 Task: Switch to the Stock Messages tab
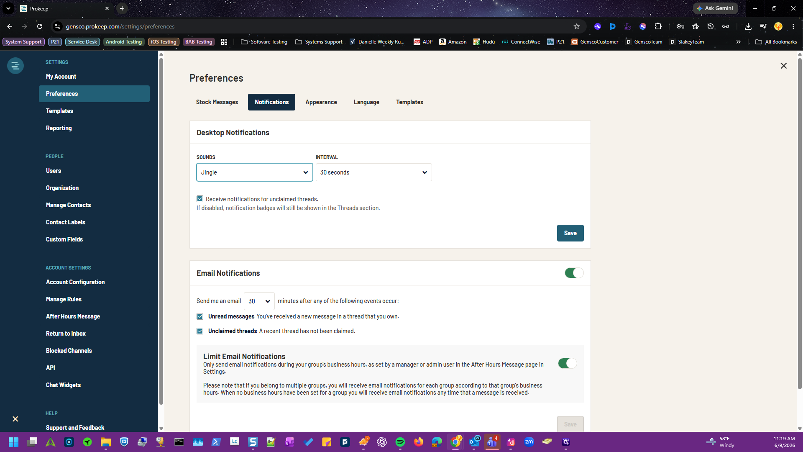[x=217, y=102]
